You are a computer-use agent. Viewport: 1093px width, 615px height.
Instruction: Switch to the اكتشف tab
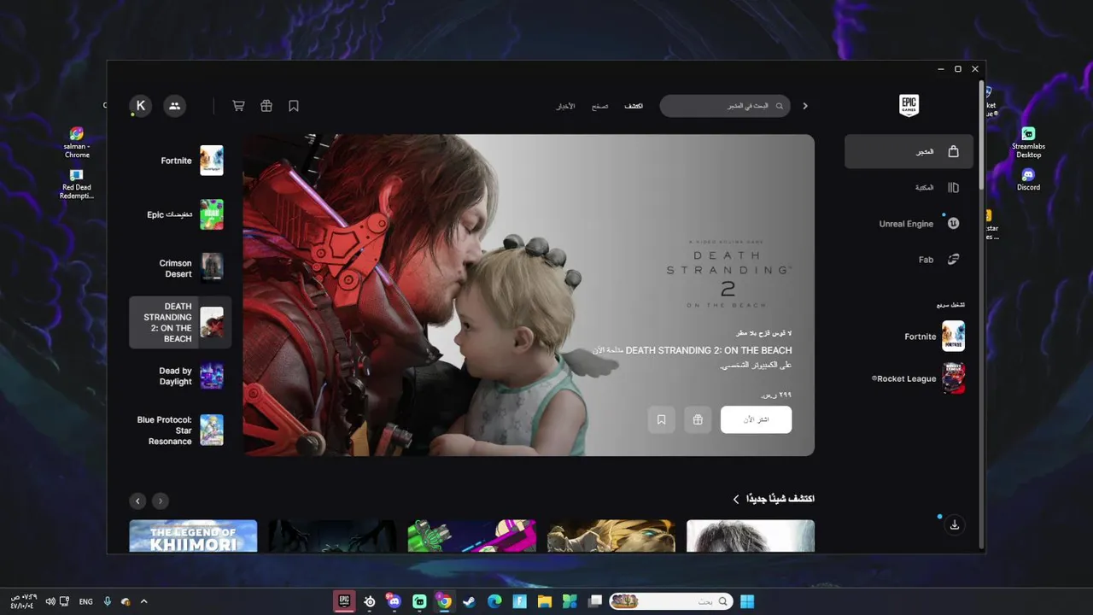634,106
